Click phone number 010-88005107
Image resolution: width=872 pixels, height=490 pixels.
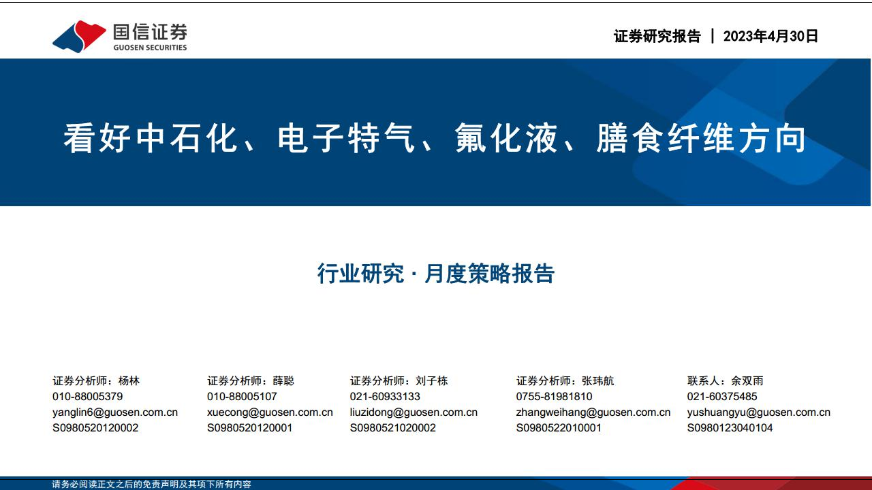[242, 397]
